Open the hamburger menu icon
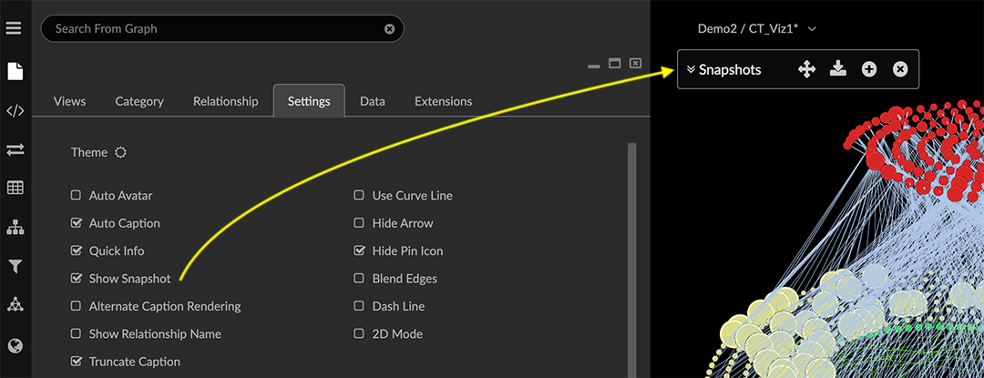The height and width of the screenshot is (378, 984). pos(14,28)
